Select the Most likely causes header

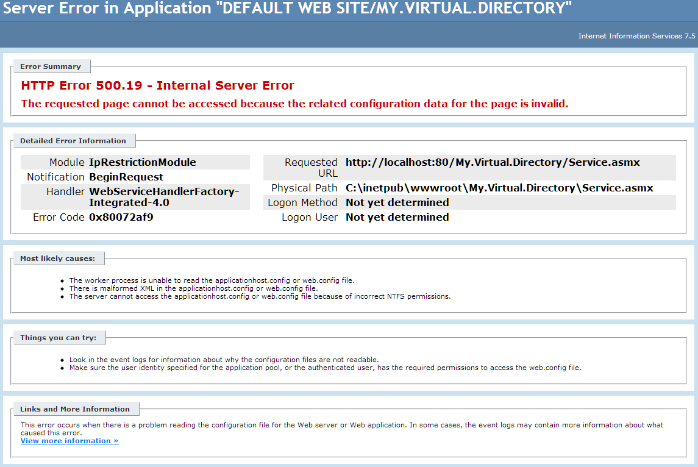[x=59, y=258]
